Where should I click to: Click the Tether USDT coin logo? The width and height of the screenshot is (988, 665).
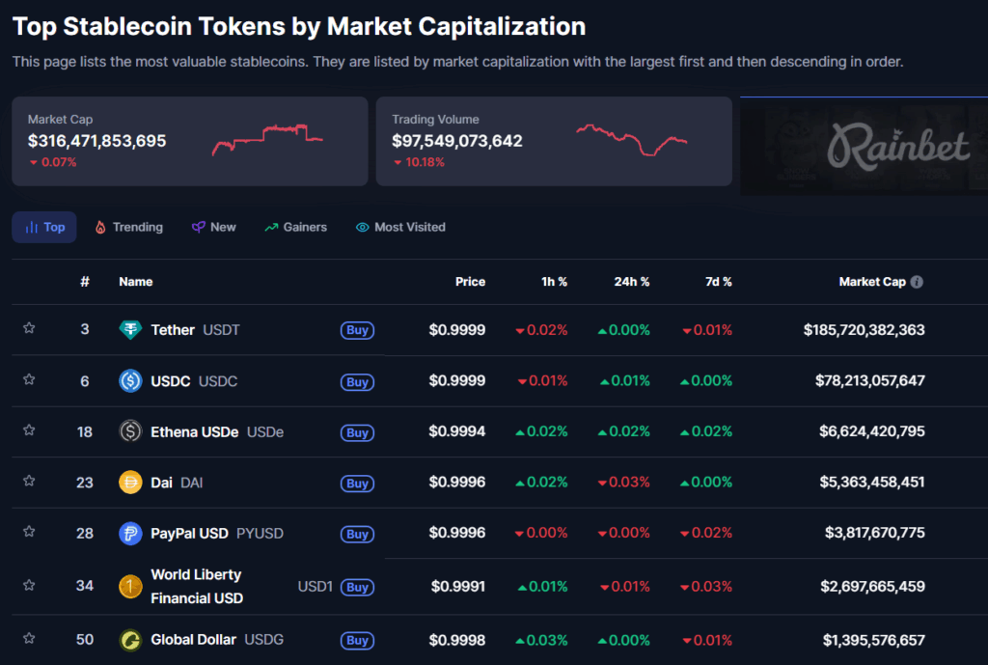pos(130,329)
